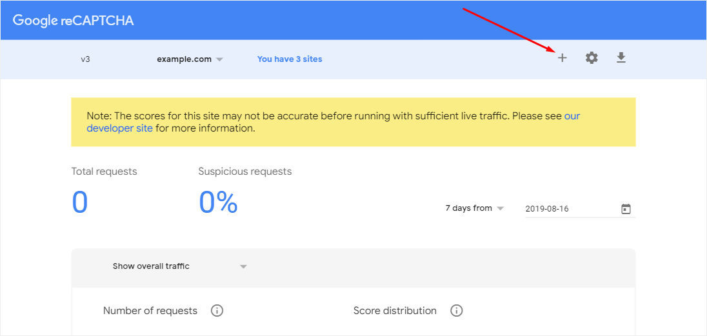Viewport: 707px width, 336px height.
Task: Click the 'v3' version label
Action: click(x=85, y=59)
